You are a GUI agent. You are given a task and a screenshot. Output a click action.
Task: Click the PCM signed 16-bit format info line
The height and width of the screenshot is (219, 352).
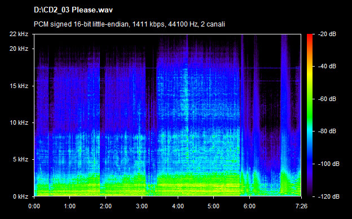click(129, 24)
